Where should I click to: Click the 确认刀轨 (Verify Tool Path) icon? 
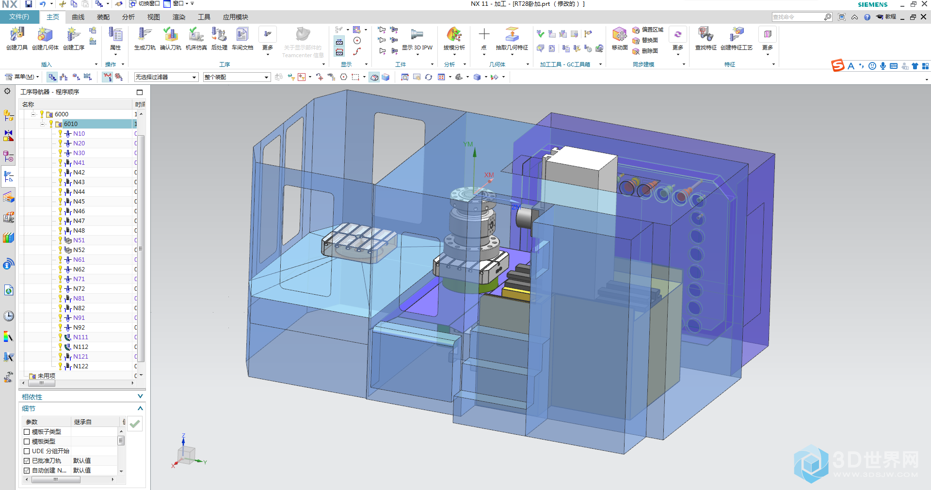171,38
